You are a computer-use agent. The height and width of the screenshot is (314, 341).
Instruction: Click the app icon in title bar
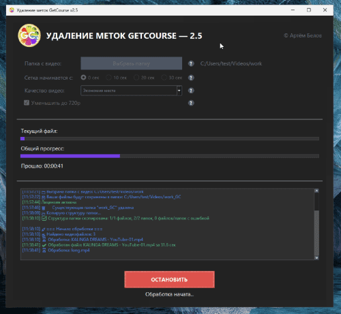[x=12, y=10]
